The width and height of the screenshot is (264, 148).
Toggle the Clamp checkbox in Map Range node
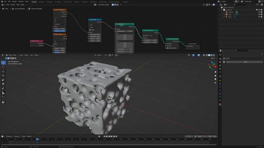(90, 30)
